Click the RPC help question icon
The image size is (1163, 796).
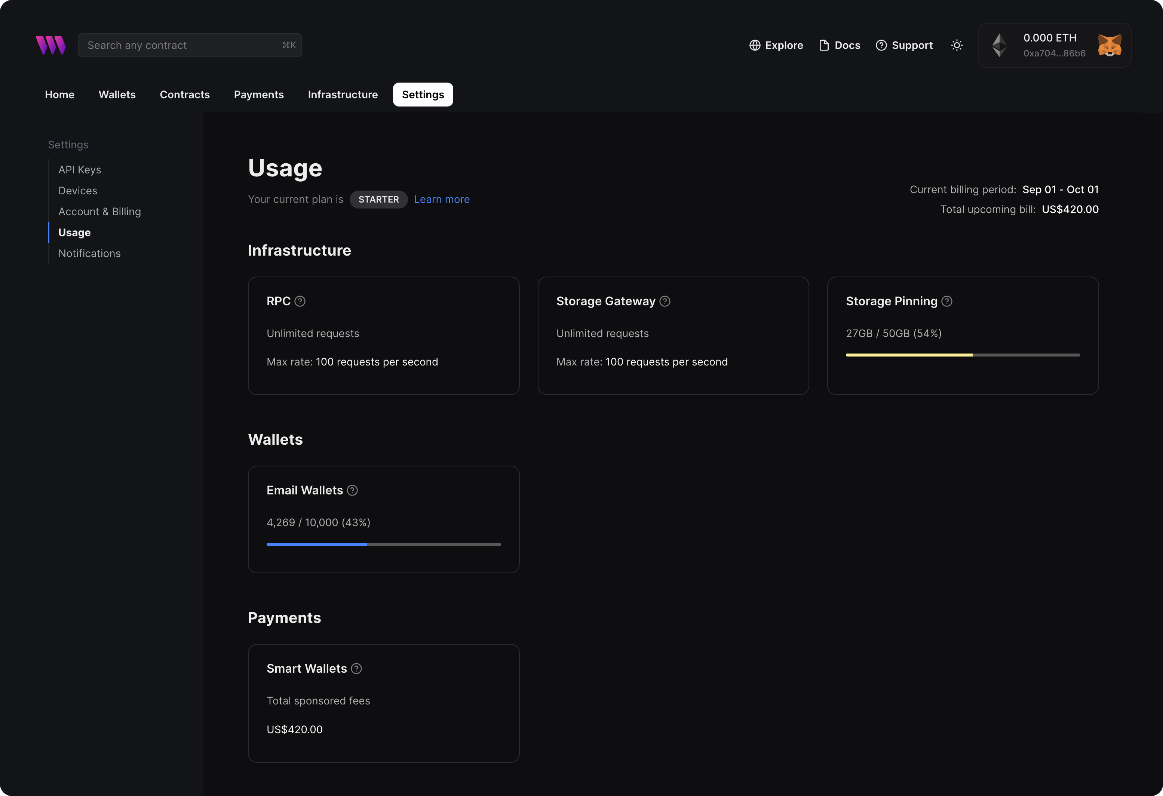coord(300,302)
